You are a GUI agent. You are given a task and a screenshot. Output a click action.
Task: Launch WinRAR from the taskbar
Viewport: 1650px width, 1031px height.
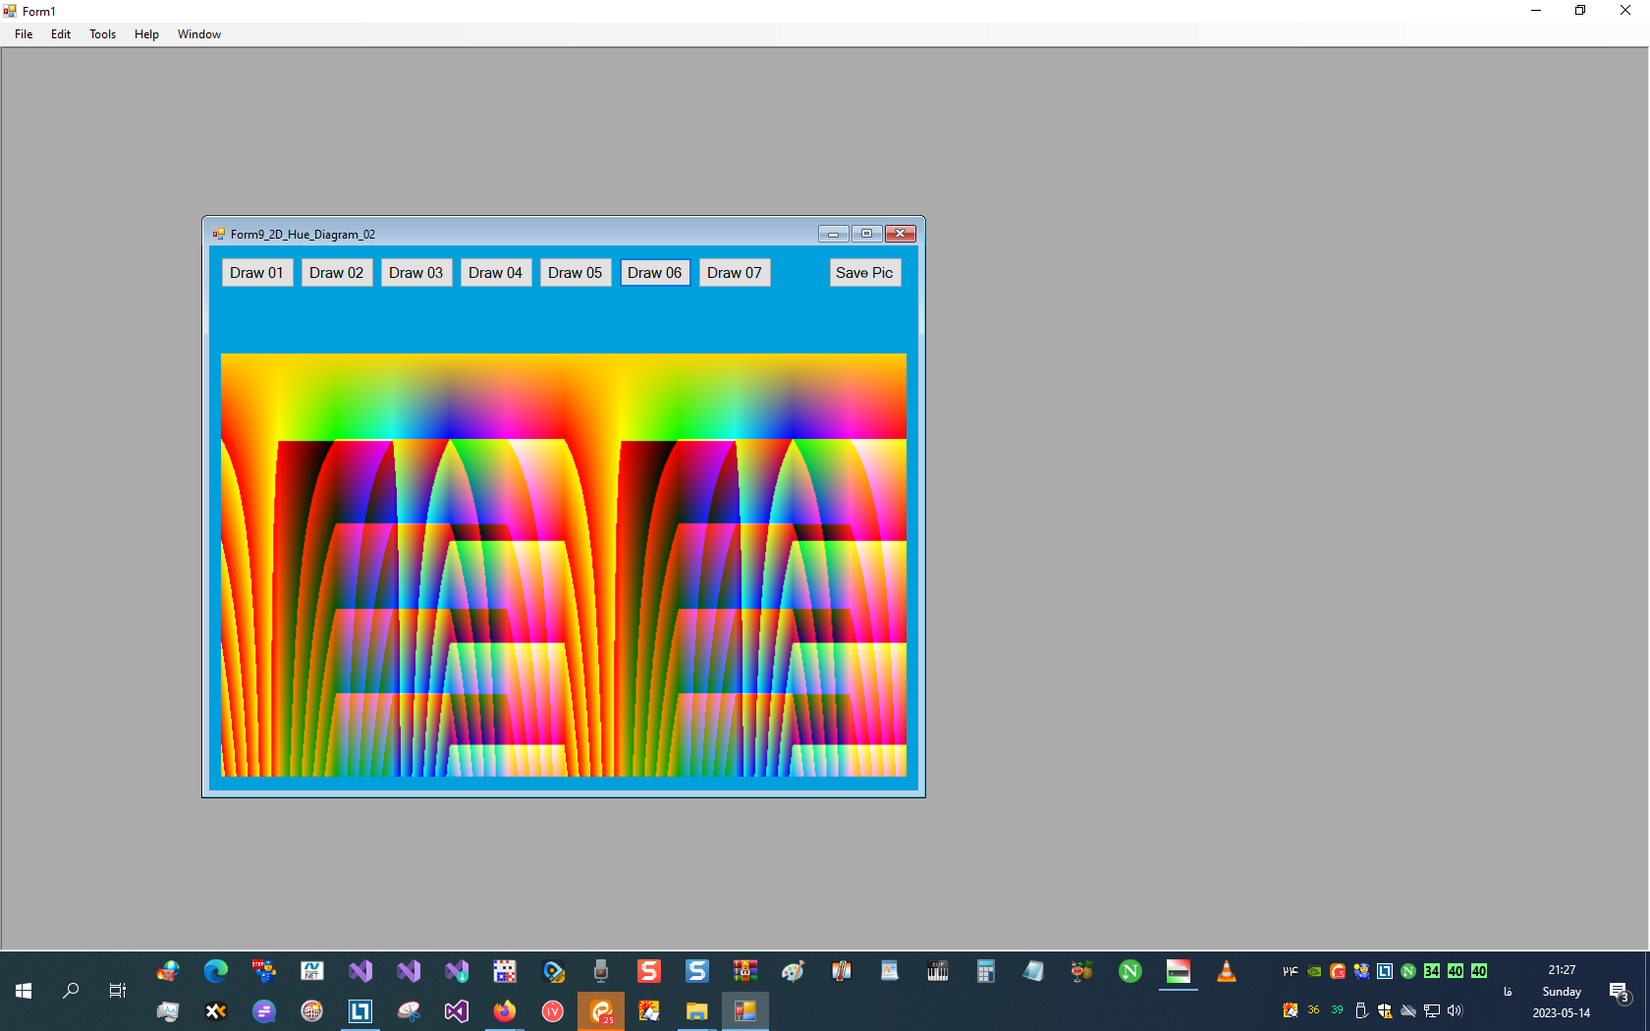[x=745, y=971]
